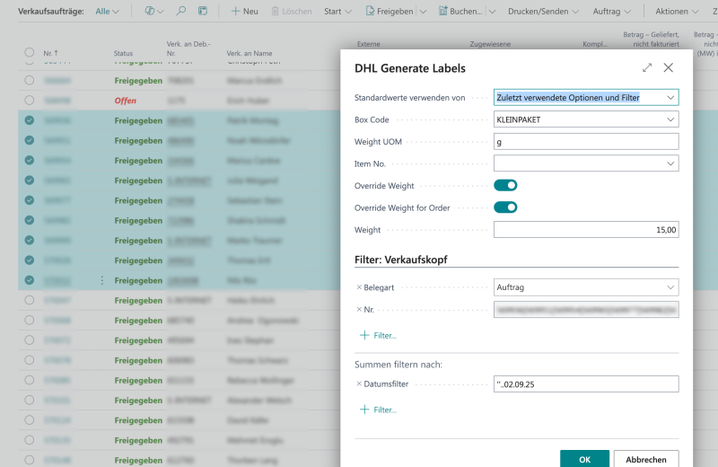Select the row with status Offen
Image resolution: width=718 pixels, height=467 pixels.
(x=30, y=101)
